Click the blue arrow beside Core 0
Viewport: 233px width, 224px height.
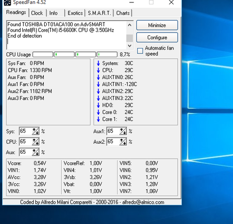click(x=98, y=112)
